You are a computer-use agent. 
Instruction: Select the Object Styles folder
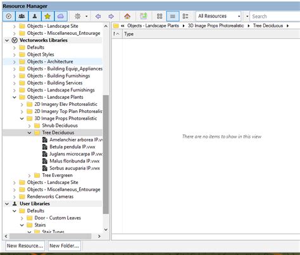pyautogui.click(x=41, y=55)
